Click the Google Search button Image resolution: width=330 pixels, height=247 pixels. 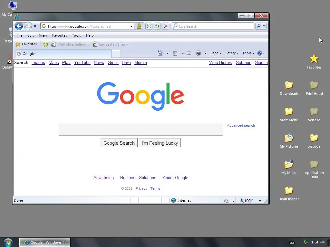pos(119,143)
